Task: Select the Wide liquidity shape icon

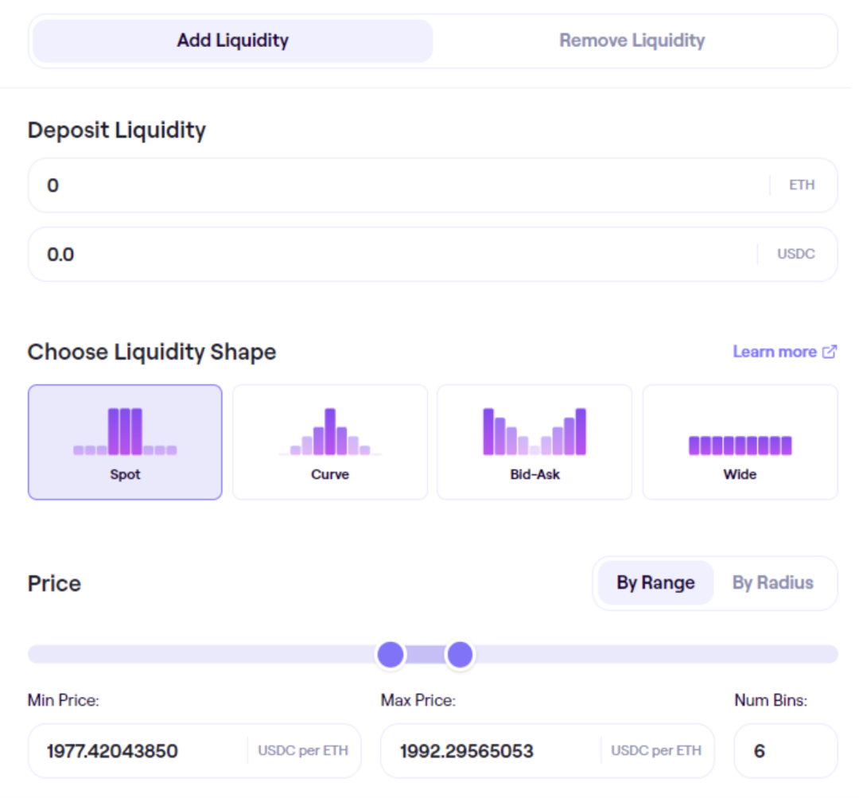Action: [x=739, y=442]
